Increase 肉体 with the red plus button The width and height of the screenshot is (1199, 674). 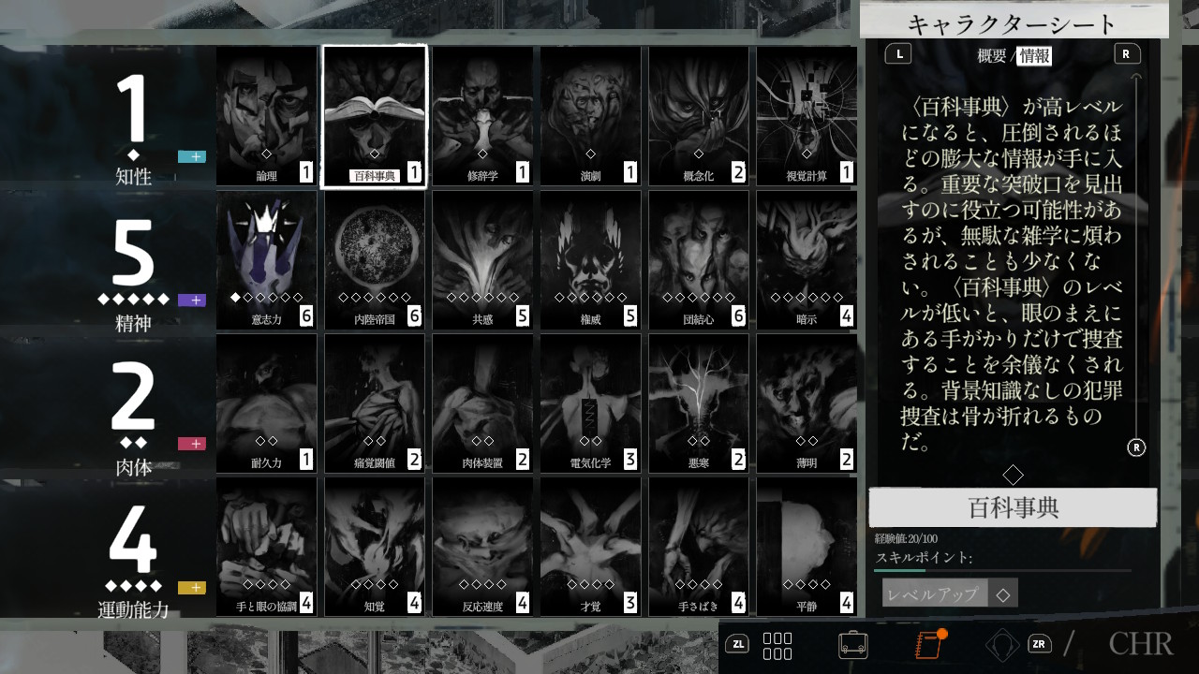pos(192,444)
